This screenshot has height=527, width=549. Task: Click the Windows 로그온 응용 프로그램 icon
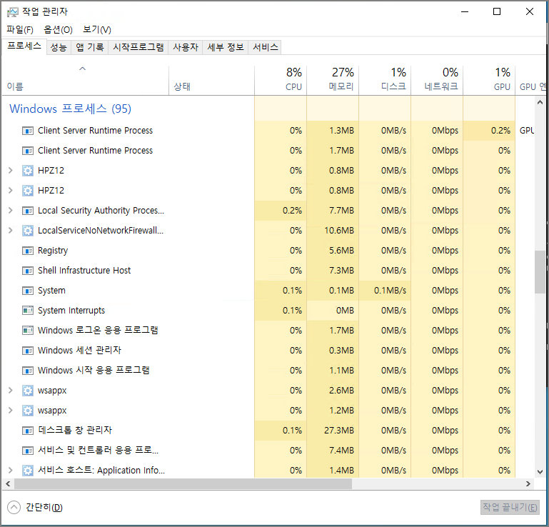(x=28, y=331)
